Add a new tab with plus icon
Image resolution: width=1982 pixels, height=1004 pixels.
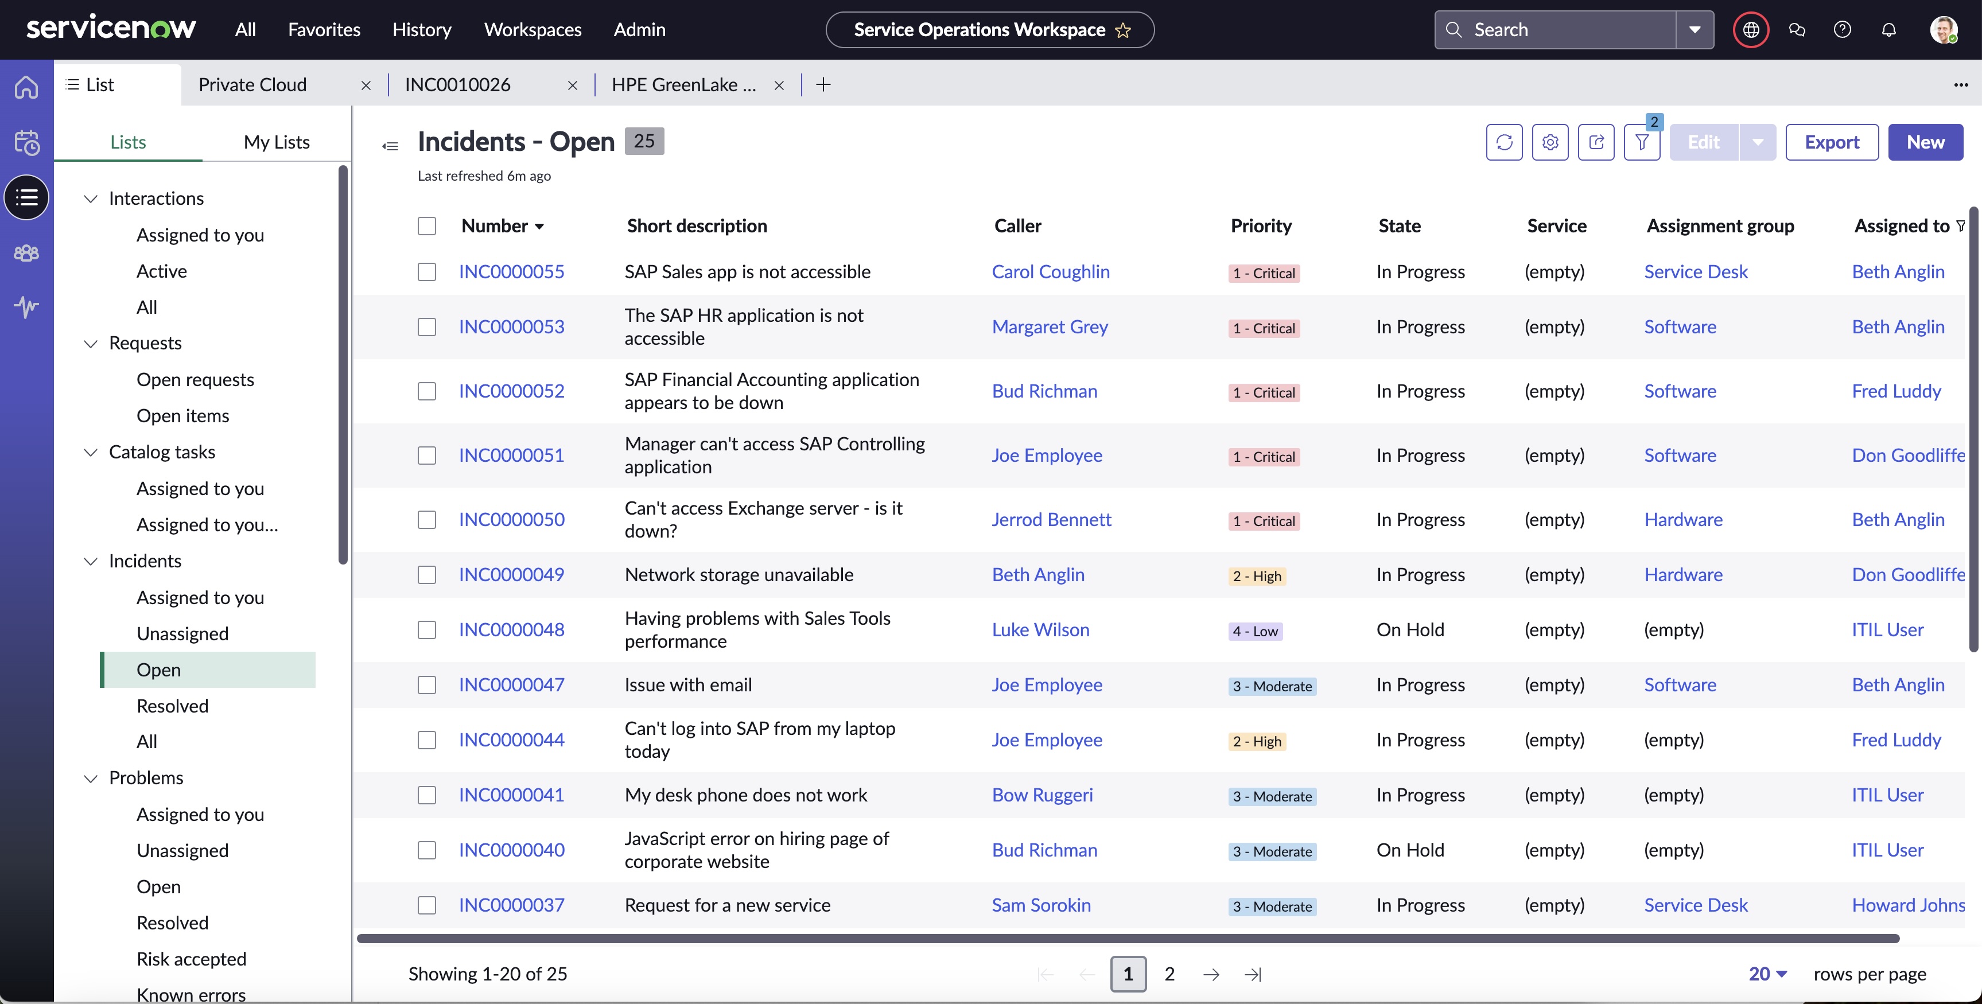click(823, 85)
